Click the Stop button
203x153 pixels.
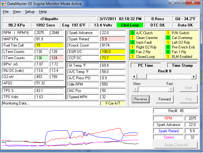(x=188, y=99)
